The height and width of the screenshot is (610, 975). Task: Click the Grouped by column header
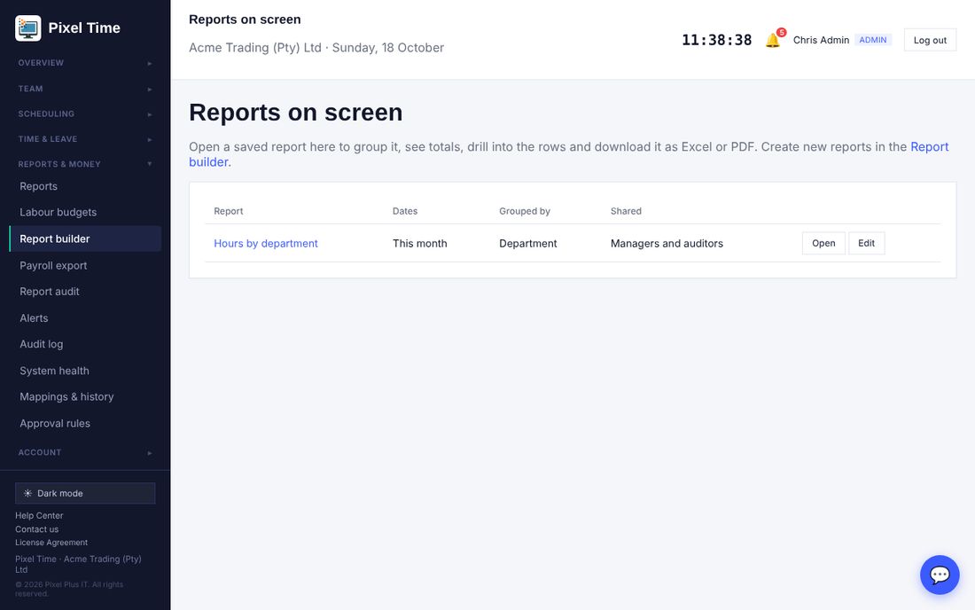tap(524, 211)
